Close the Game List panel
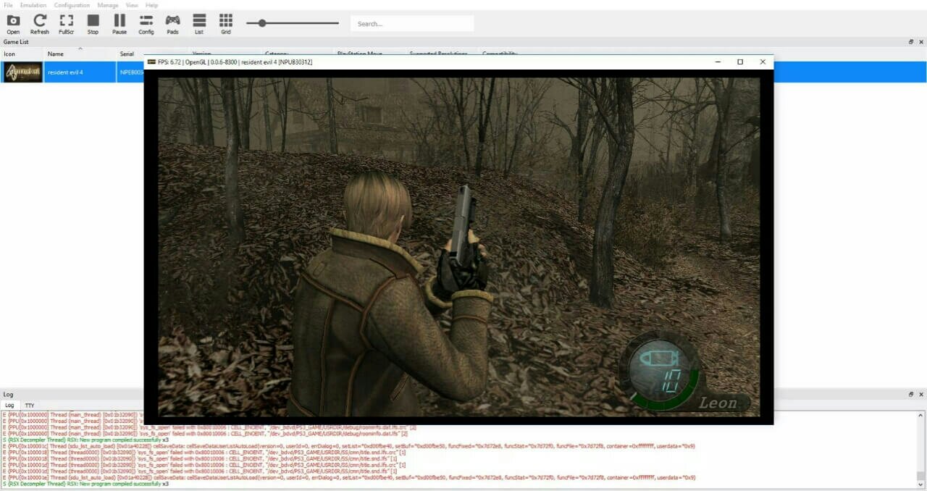The image size is (927, 491). [x=920, y=42]
